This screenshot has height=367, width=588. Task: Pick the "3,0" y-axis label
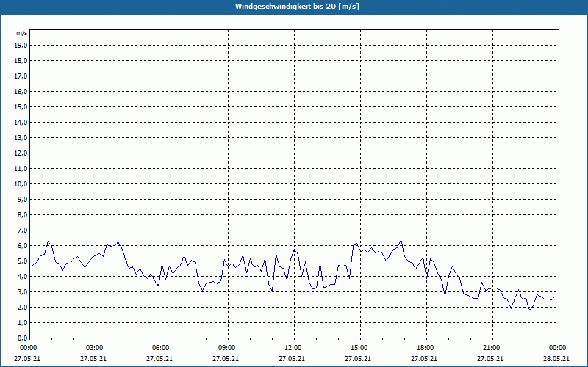(22, 291)
